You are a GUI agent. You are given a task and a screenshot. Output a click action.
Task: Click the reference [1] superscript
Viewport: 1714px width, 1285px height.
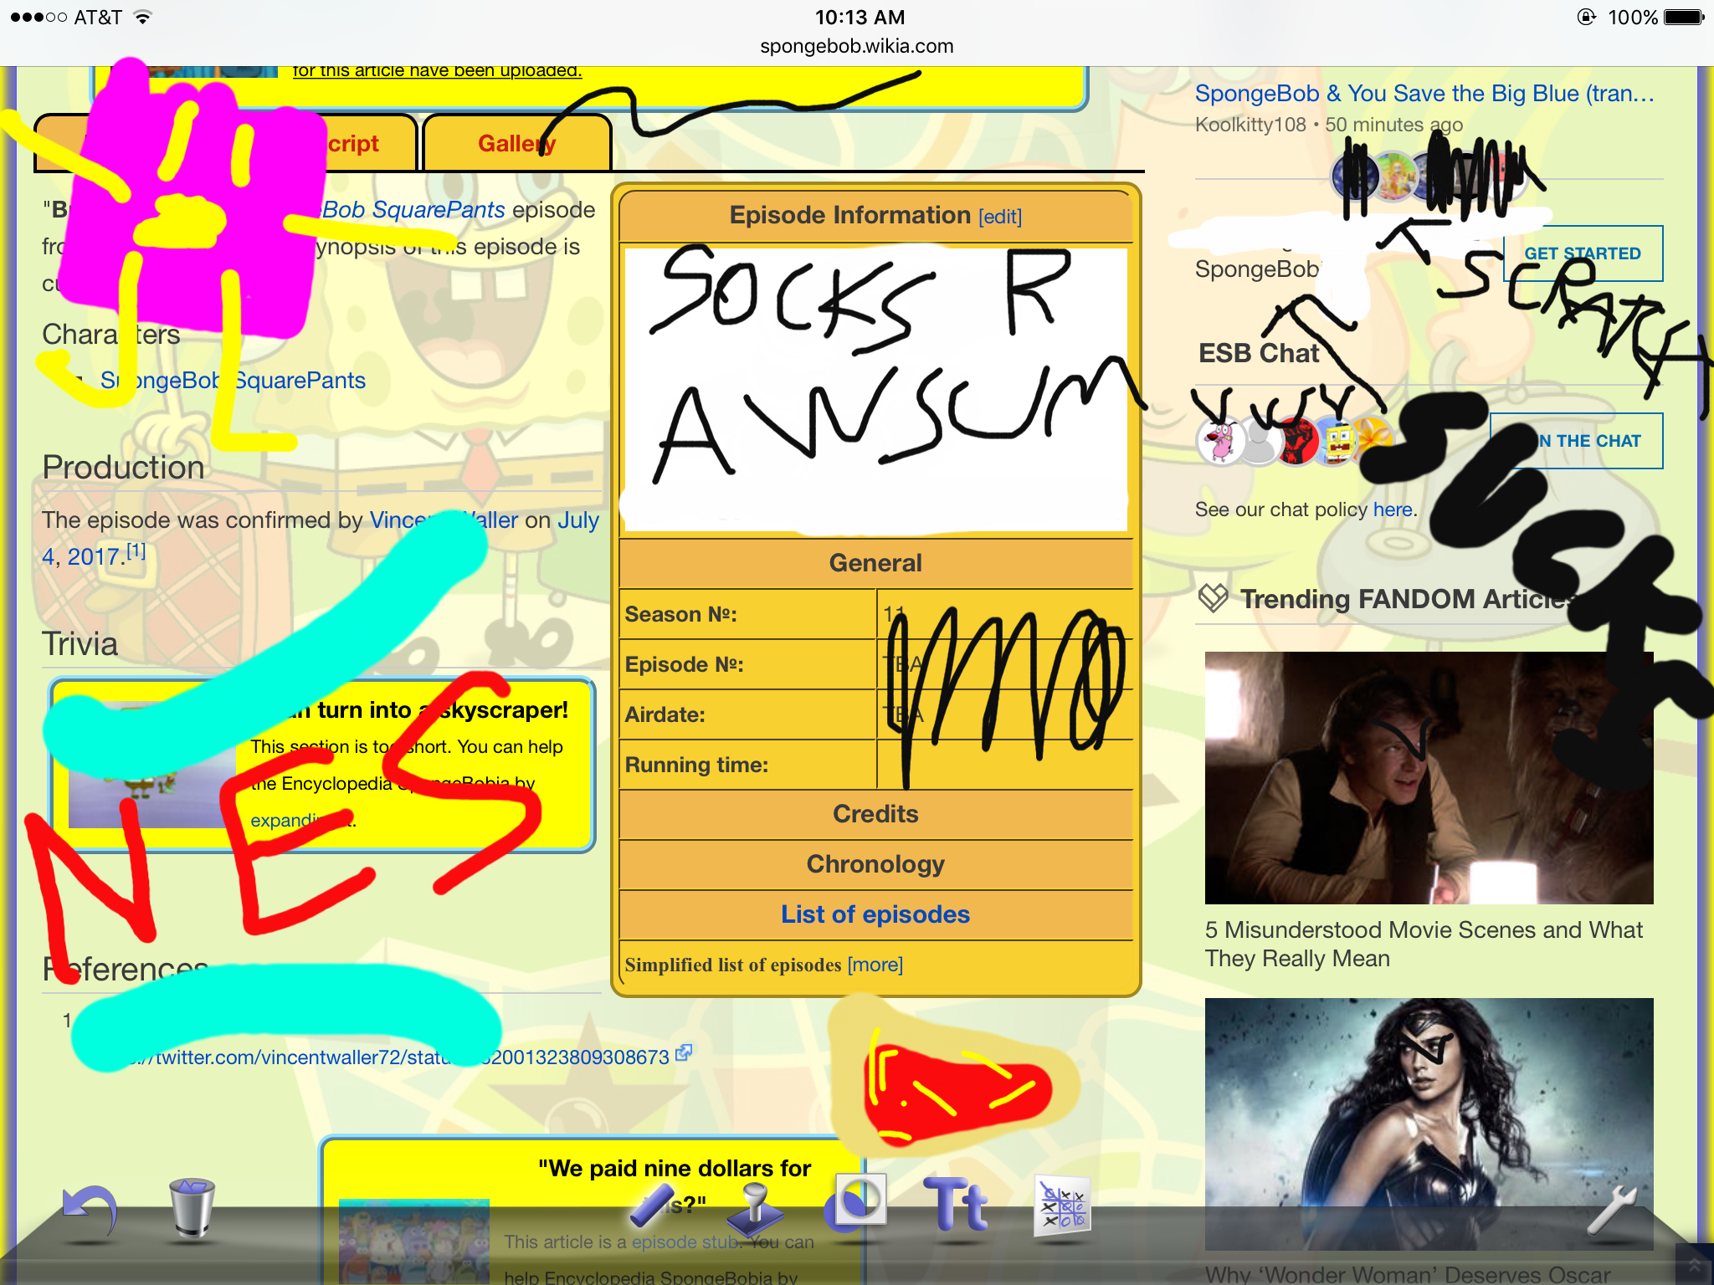point(136,551)
